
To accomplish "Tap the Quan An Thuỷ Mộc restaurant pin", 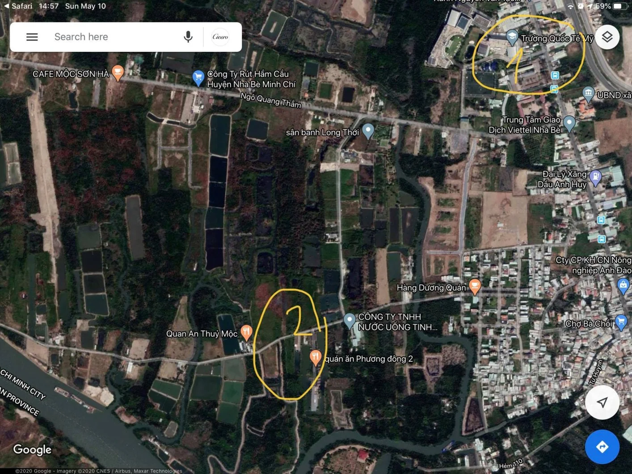I will pos(246,332).
